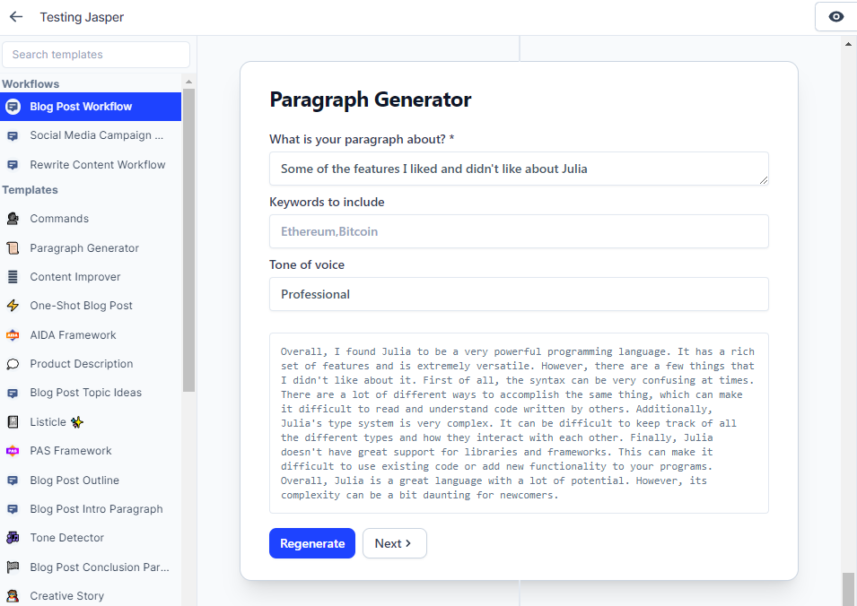
Task: Select Blog Post Topic Ideas template
Action: 91,393
